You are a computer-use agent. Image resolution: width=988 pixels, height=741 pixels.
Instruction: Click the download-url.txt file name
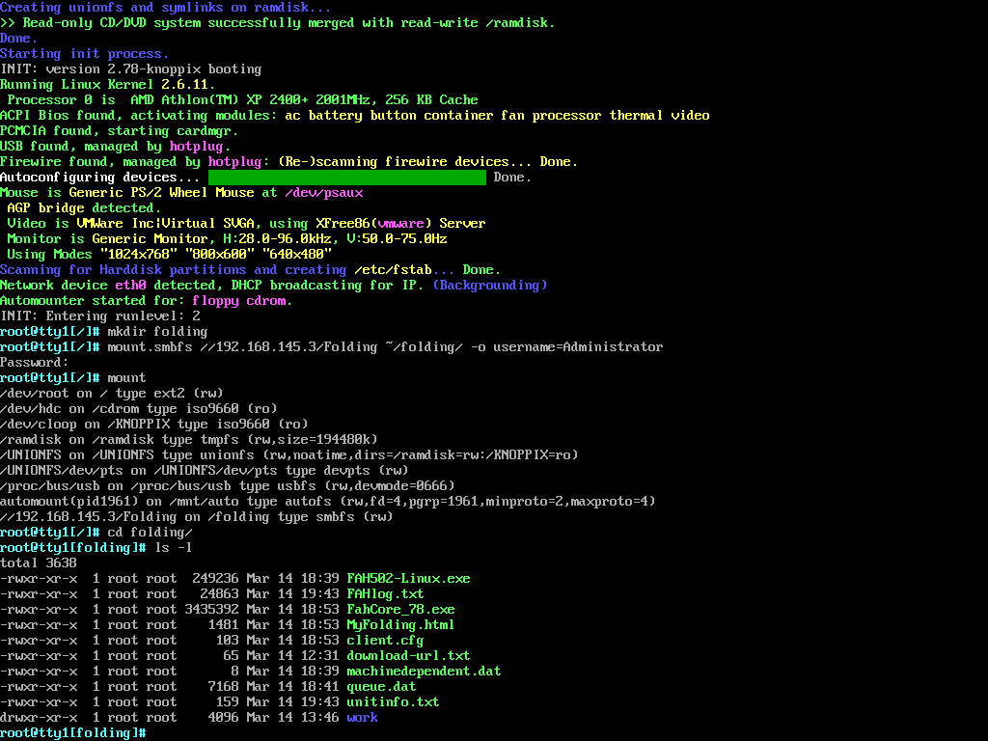pyautogui.click(x=408, y=656)
